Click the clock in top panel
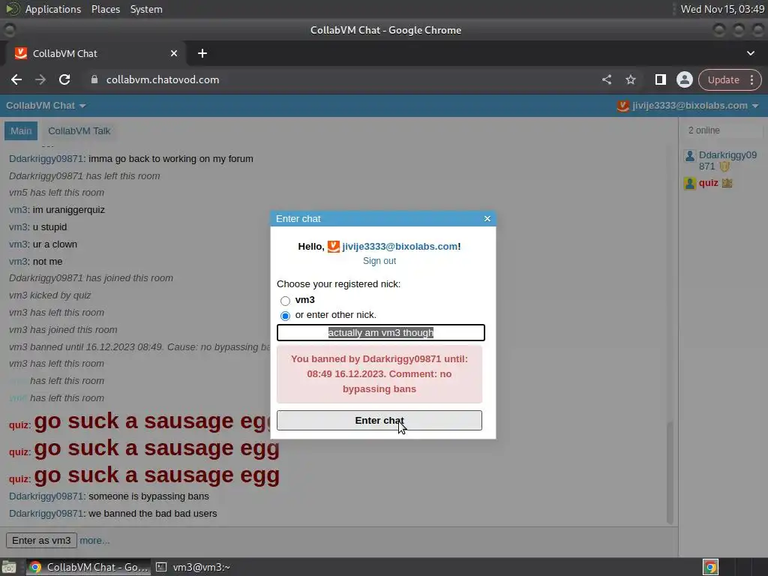The height and width of the screenshot is (576, 768). click(x=722, y=9)
